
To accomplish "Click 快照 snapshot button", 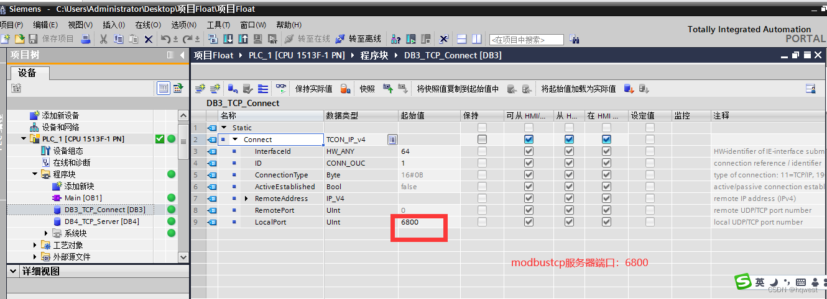I will tap(367, 89).
